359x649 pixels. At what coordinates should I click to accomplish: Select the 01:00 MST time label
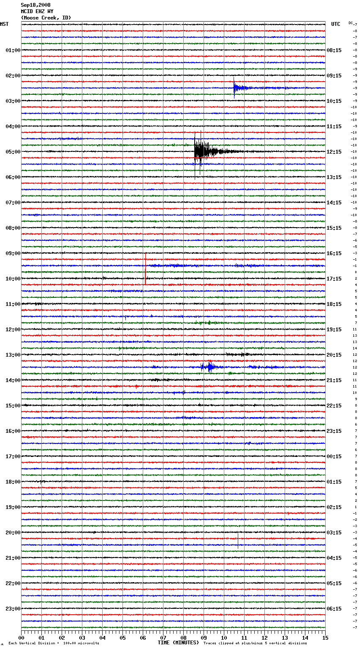point(13,50)
